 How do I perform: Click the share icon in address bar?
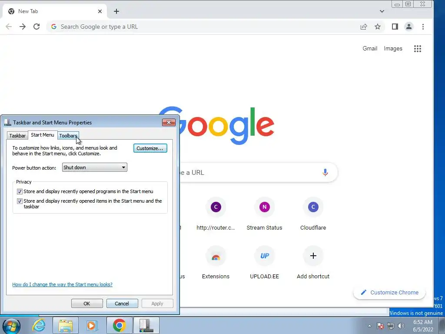click(364, 27)
